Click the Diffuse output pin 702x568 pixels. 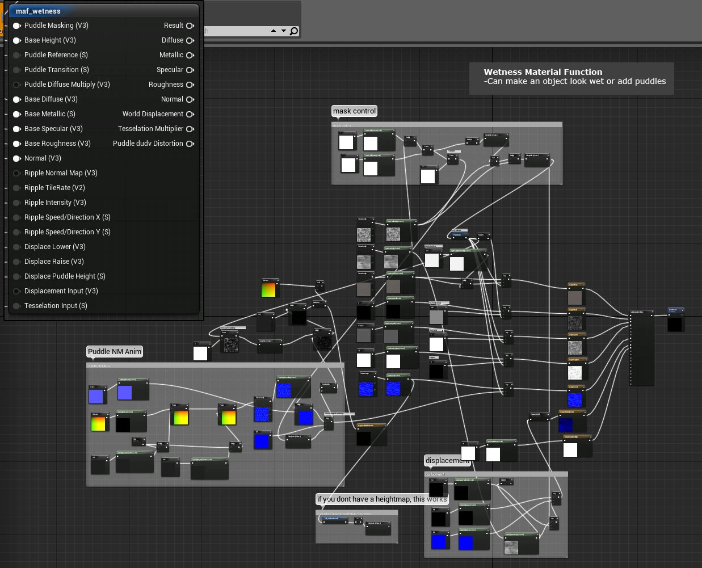190,40
